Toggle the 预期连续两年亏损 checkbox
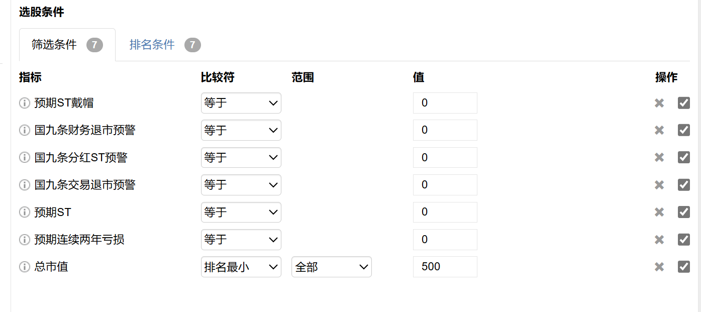The height and width of the screenshot is (312, 701). tap(683, 240)
